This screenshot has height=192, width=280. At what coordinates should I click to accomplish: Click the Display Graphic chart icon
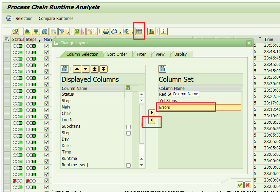(151, 31)
